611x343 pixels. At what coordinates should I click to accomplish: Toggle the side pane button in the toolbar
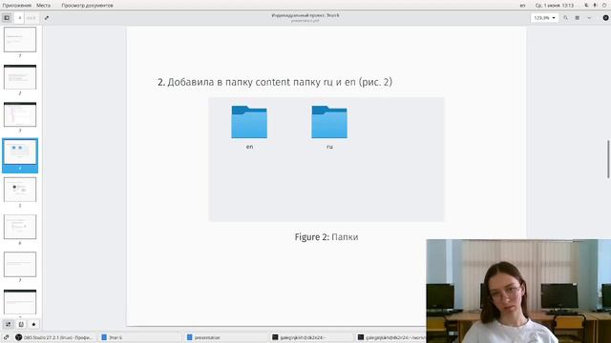[7, 18]
